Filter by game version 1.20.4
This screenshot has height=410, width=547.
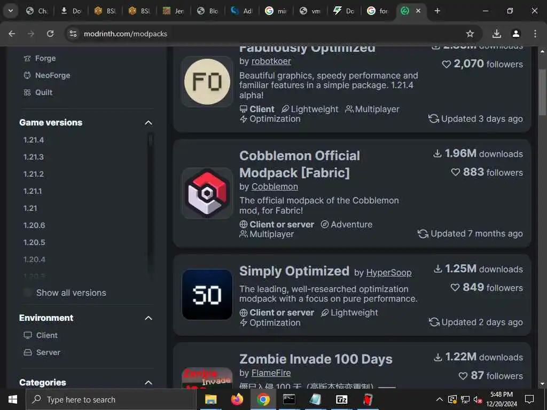click(34, 259)
